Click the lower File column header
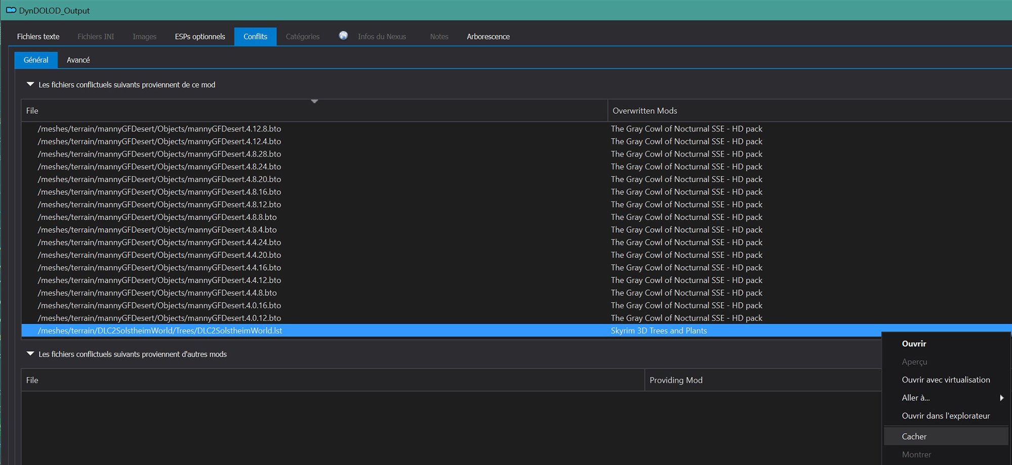Viewport: 1012px width, 465px height. (333, 380)
